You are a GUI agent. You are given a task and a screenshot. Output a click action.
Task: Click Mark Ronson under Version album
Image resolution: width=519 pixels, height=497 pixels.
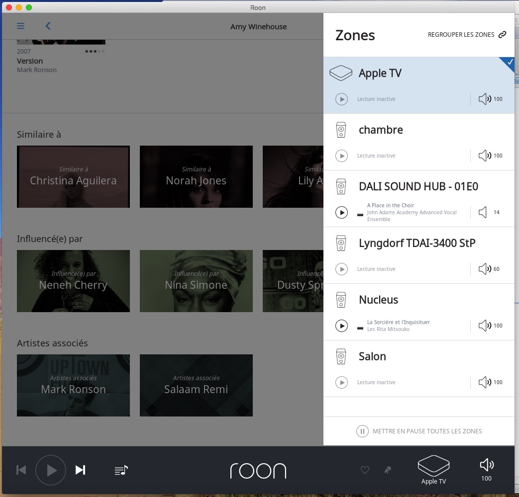pyautogui.click(x=37, y=70)
